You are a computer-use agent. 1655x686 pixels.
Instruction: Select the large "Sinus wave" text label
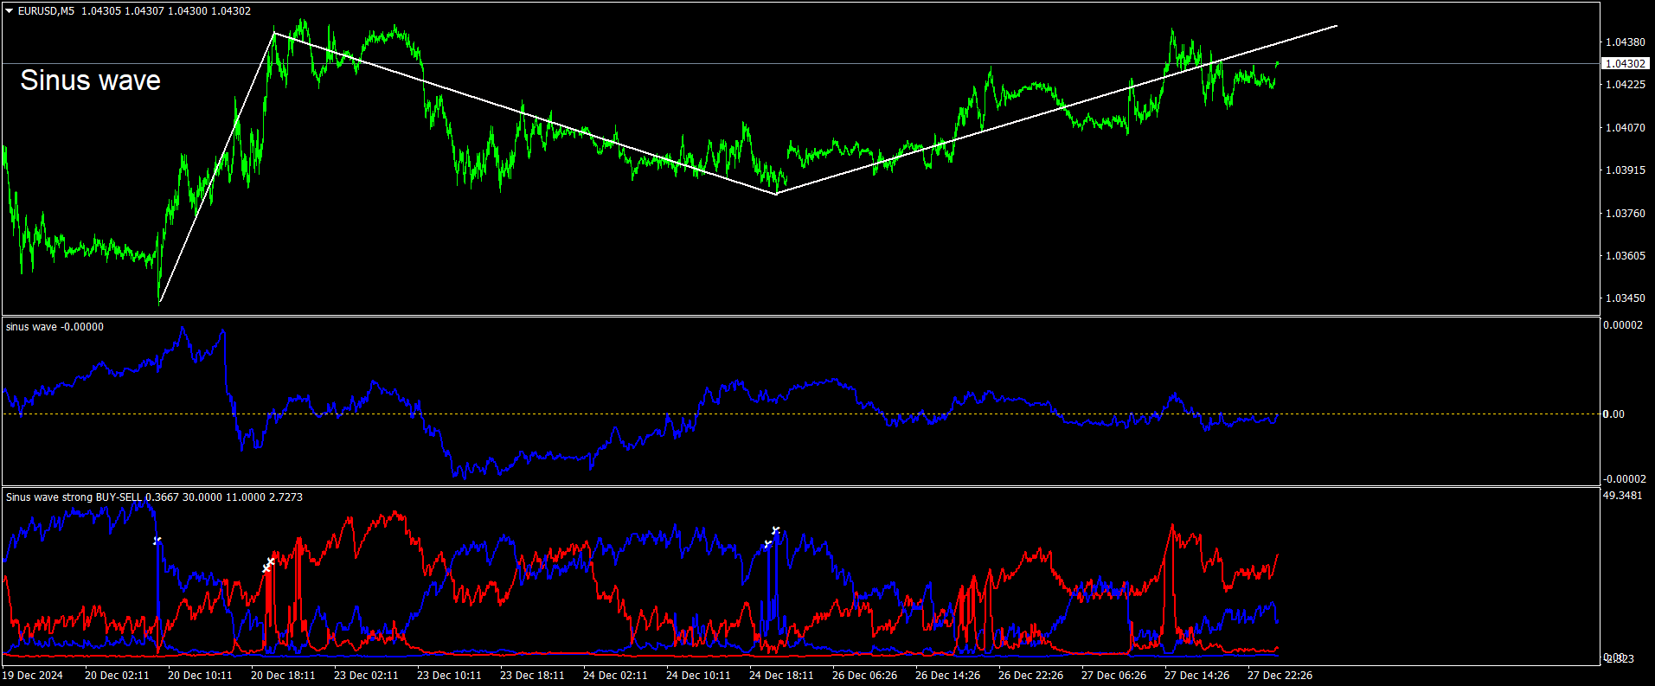click(x=91, y=80)
